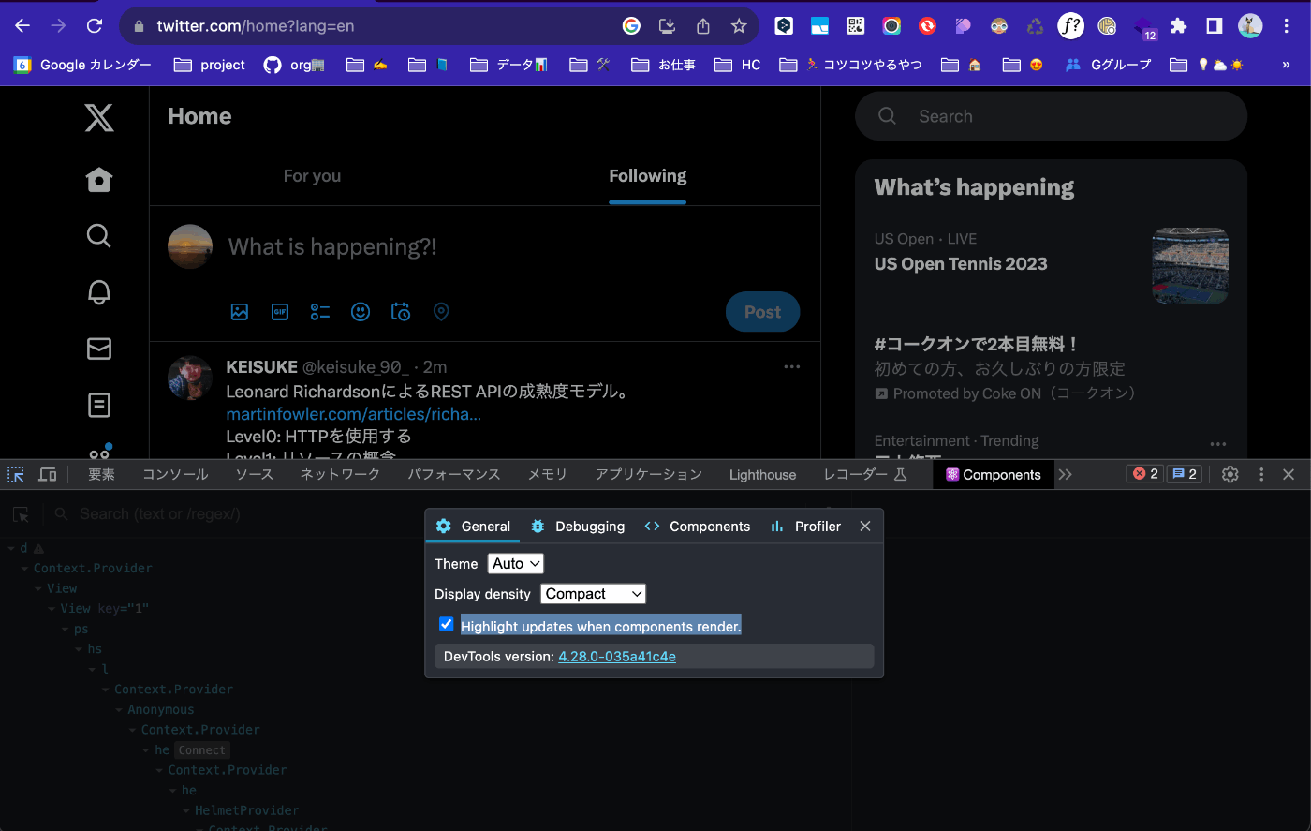
Task: Switch to General settings tab
Action: coord(474,527)
